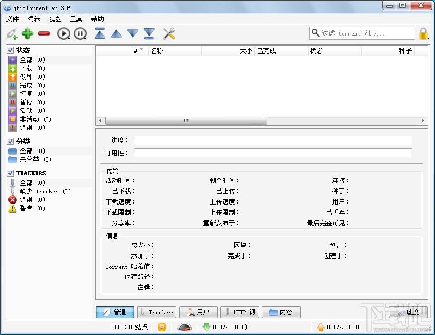Click the pause toolbar icon
Viewport: 435px width, 335px height.
pos(80,33)
